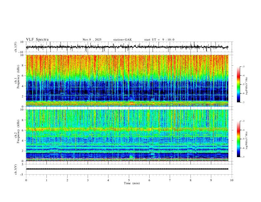Viewport: 261px width, 202px height.
Task: Click the time axis tick label "10"
Action: 232,180
